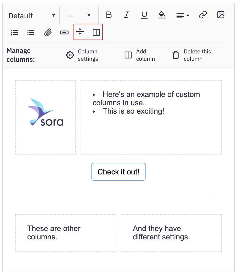Insert columns from the toolbar icon

pos(96,32)
